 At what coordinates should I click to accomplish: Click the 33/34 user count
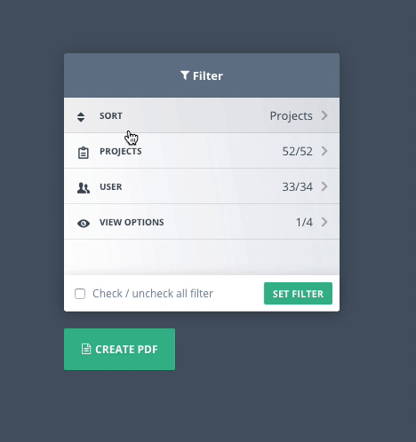tap(297, 186)
